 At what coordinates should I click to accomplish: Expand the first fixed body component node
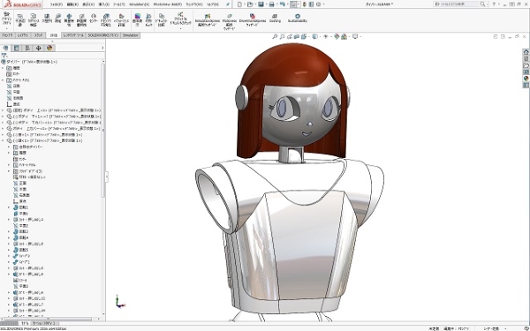(x=3, y=110)
